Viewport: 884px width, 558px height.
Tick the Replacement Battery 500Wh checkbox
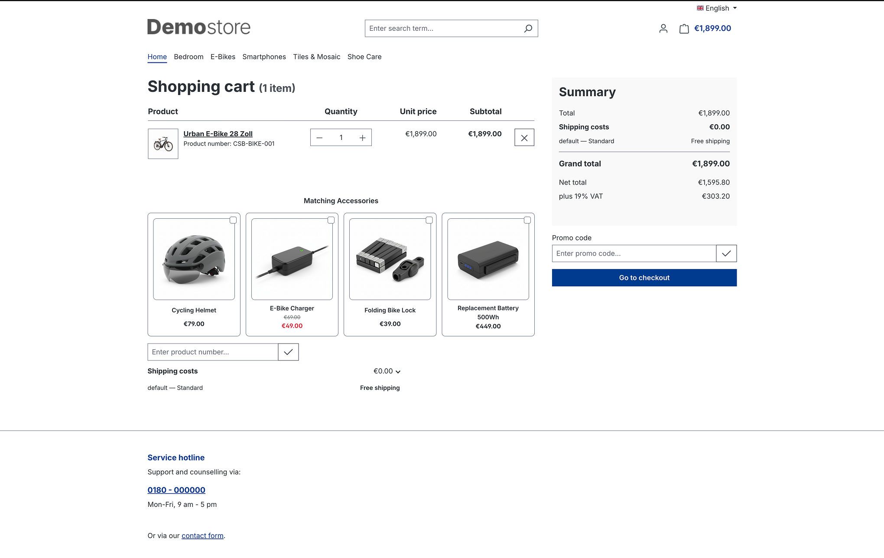(527, 220)
